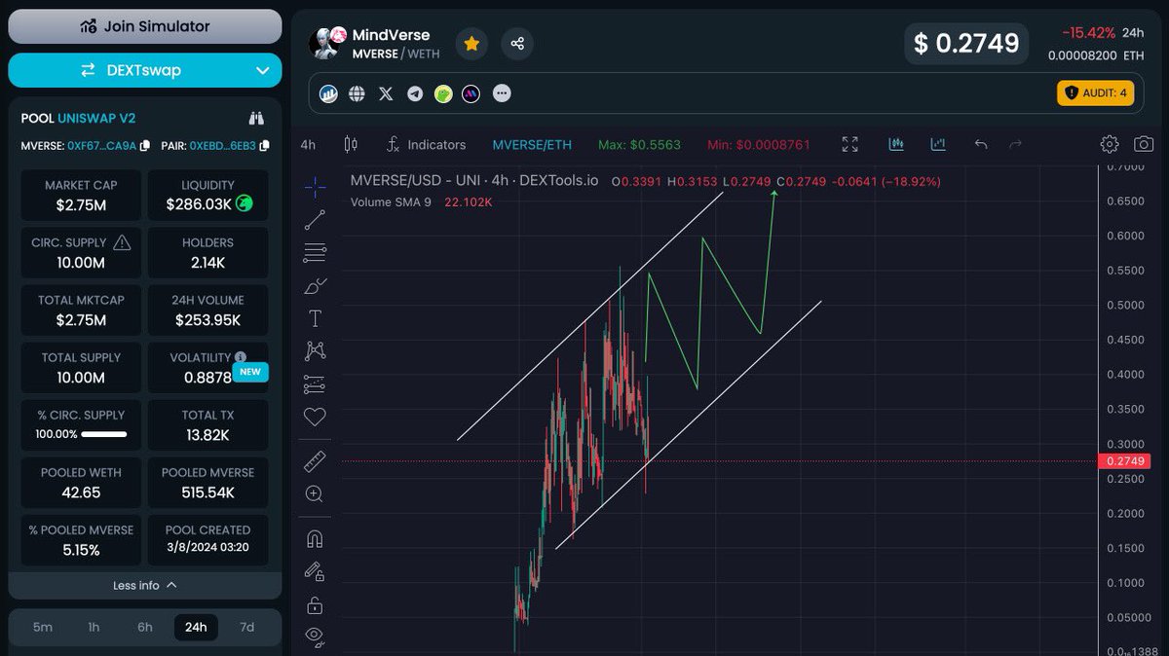The width and height of the screenshot is (1169, 656).
Task: Toggle drawings visibility with the eye icon
Action: click(x=314, y=636)
